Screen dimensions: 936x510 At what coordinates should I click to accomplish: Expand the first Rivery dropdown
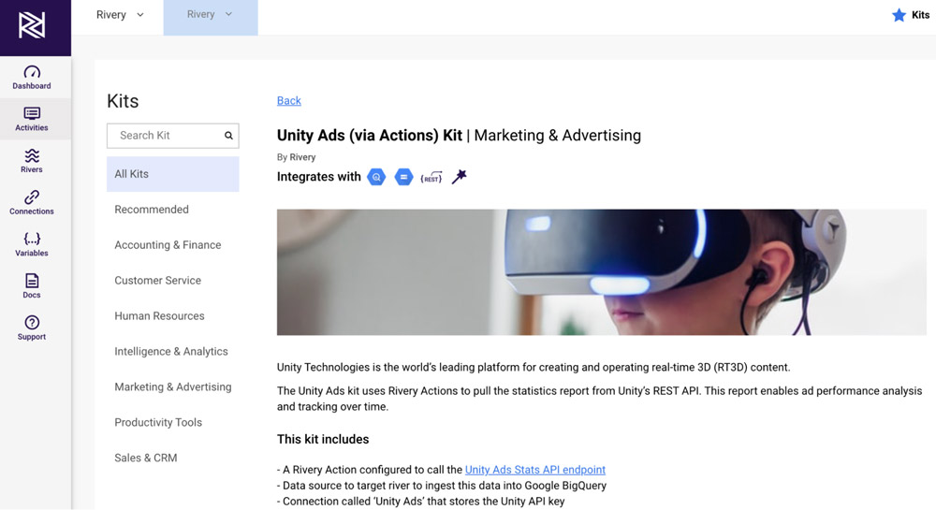[x=120, y=15]
